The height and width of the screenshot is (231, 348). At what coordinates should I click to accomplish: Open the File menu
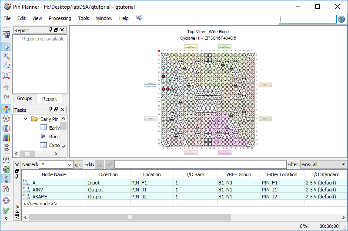coord(7,18)
